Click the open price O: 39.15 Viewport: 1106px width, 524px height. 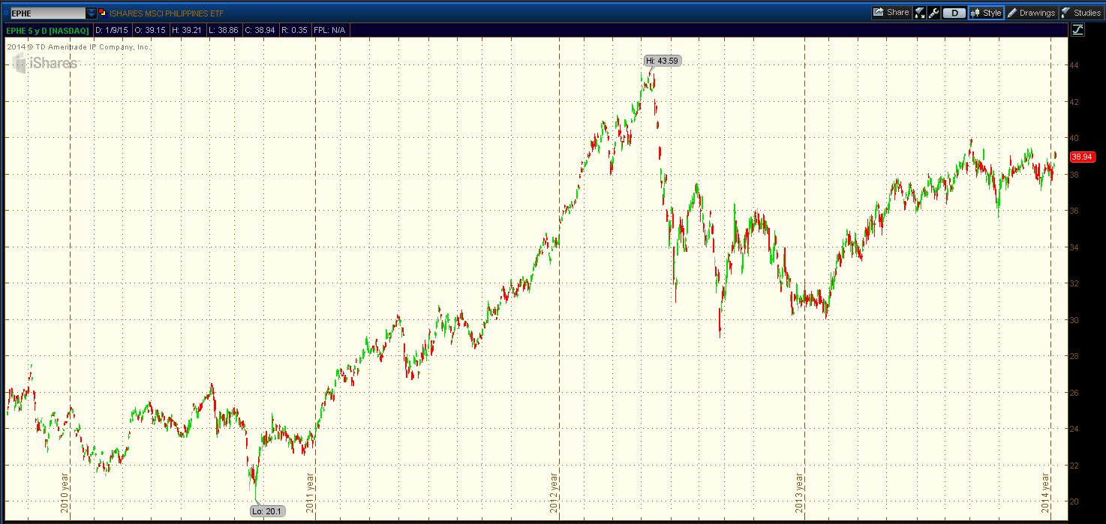(150, 31)
